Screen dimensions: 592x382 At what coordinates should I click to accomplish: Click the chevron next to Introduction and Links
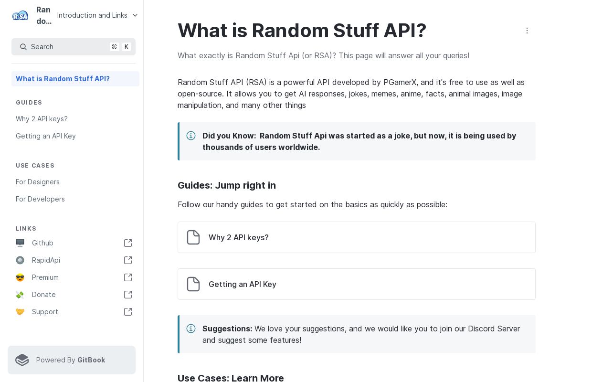point(135,15)
